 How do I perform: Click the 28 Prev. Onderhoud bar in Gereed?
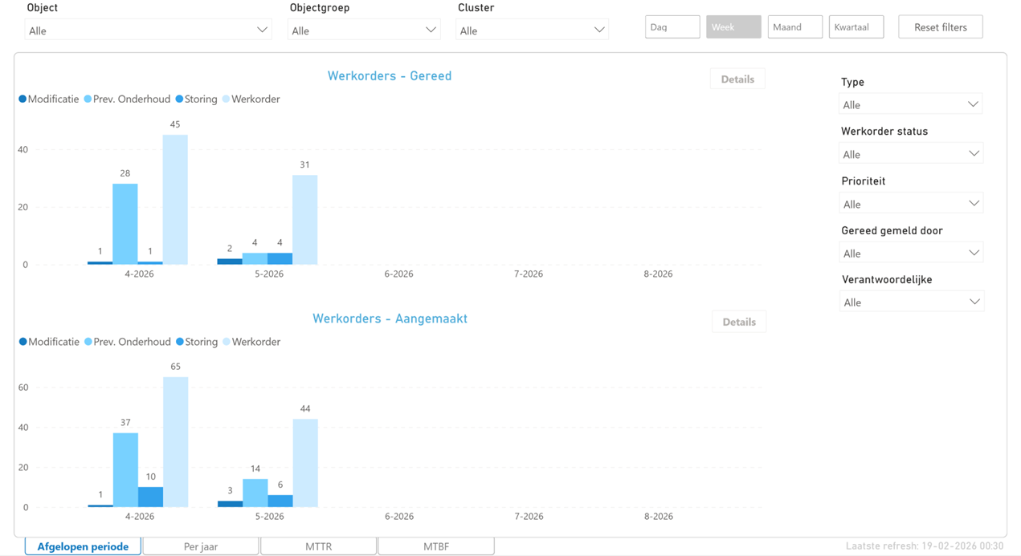click(125, 224)
